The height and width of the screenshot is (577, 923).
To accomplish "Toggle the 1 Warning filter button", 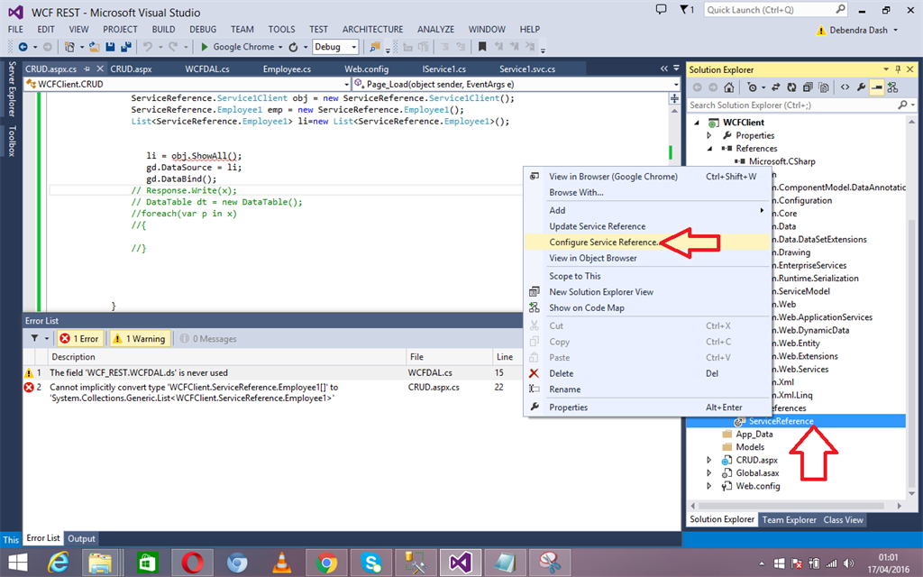I will tap(138, 339).
